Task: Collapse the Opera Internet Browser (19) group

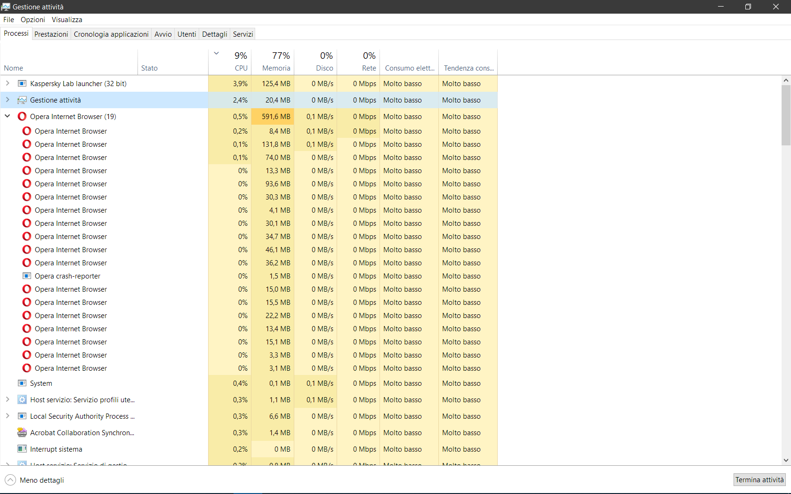Action: [x=8, y=116]
